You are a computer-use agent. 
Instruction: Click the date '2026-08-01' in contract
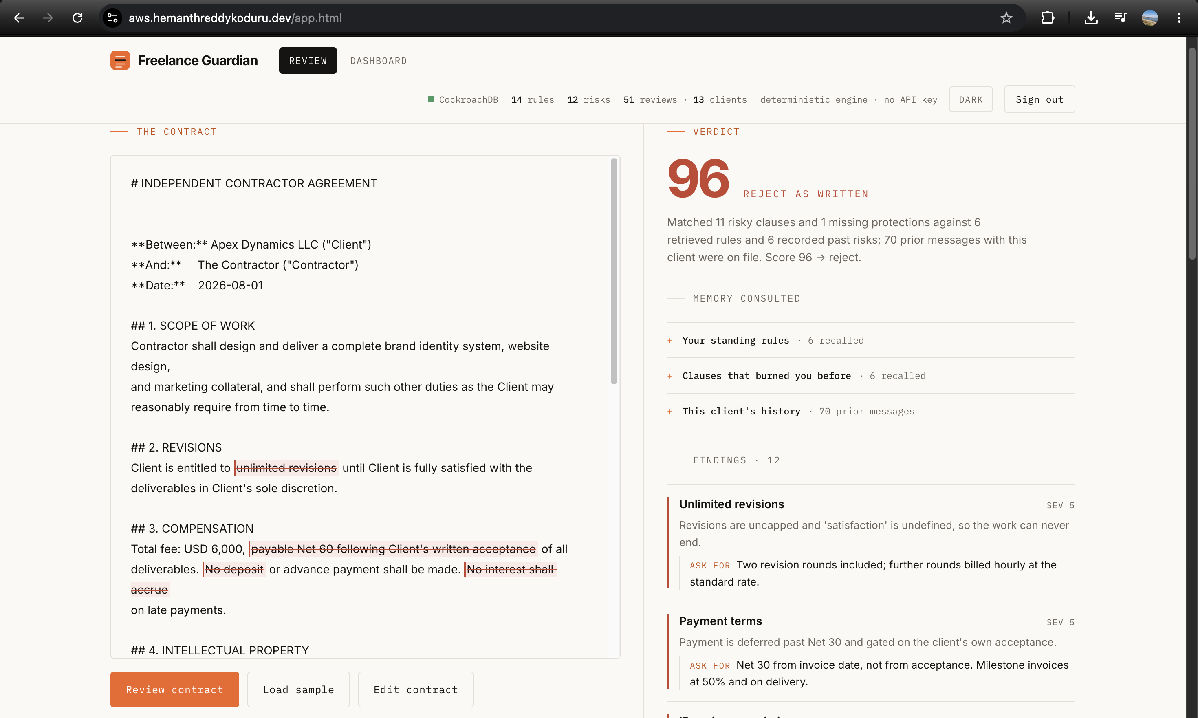230,285
